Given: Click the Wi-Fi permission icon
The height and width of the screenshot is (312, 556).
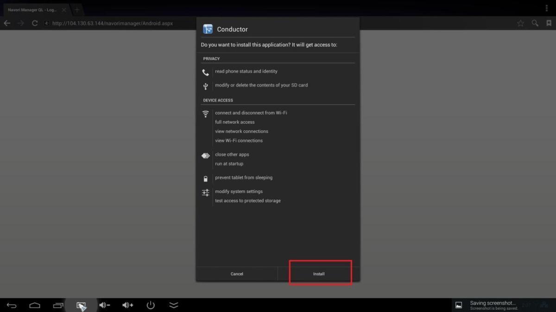Looking at the screenshot, I should pos(206,113).
